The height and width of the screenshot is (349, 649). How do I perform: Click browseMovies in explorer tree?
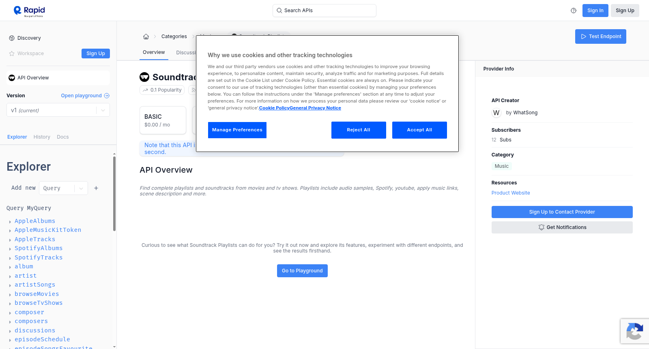37,294
